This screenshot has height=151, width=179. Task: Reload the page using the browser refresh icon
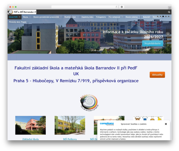point(116,7)
